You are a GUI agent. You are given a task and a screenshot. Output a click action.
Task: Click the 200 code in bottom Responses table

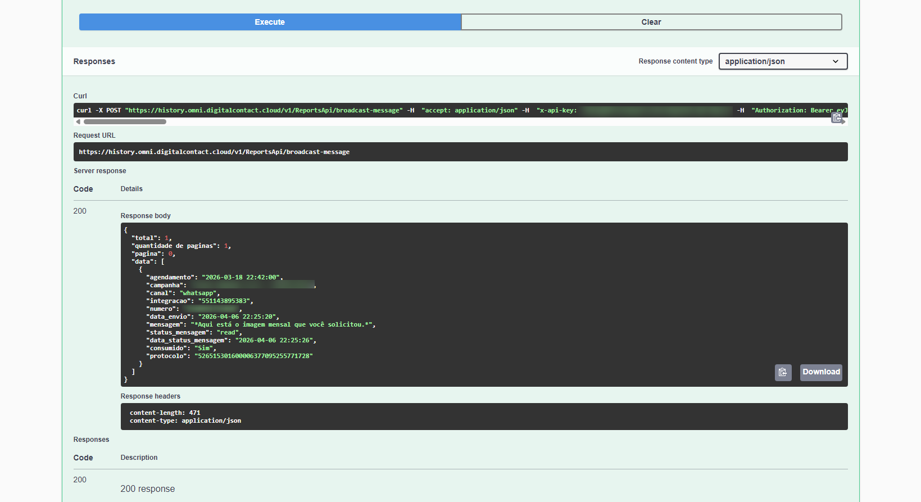(80, 480)
